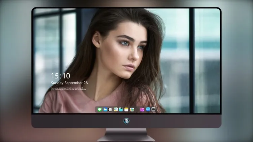Open the Camera app in dock

pyautogui.click(x=153, y=109)
